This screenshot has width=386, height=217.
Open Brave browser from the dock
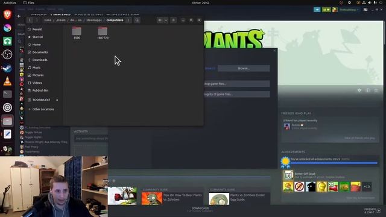point(7,14)
